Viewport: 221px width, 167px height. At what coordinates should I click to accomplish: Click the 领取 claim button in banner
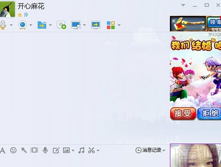pos(214,22)
